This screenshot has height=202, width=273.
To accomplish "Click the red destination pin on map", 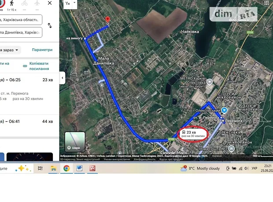I will [x=107, y=20].
